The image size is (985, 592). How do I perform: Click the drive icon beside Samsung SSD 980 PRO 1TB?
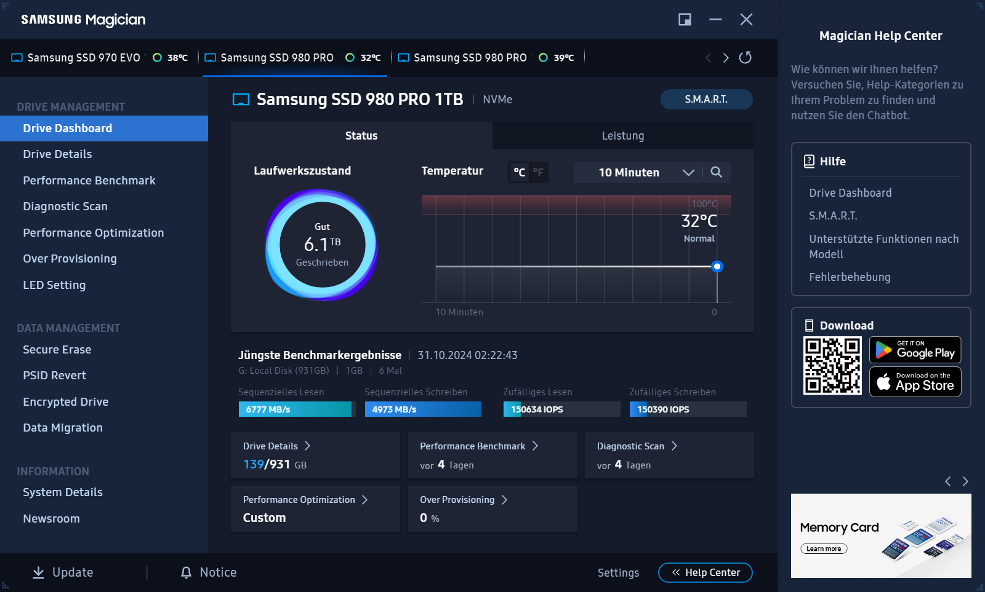tap(241, 100)
